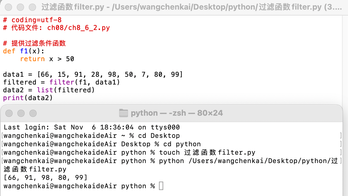Click the folder proxy icon in Terminal title
Screen dimensions: 348x196
pos(123,113)
